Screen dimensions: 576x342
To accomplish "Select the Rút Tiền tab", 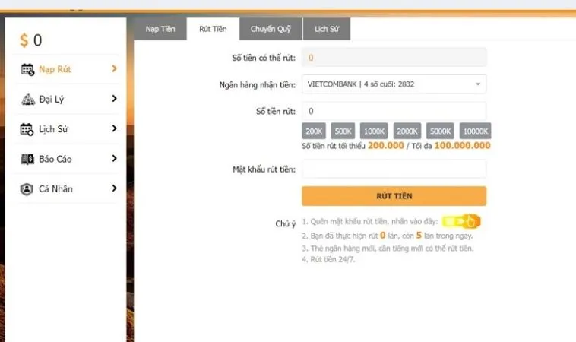I will 213,29.
